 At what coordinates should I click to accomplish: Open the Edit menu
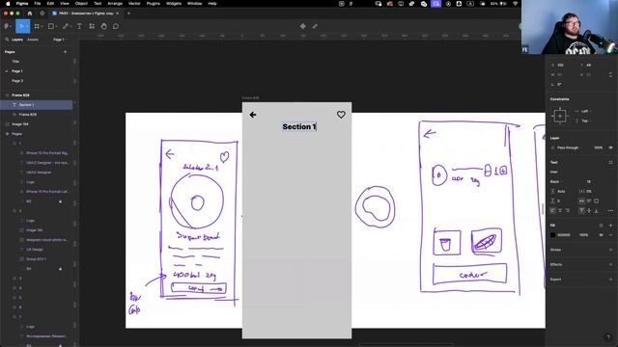coord(50,4)
